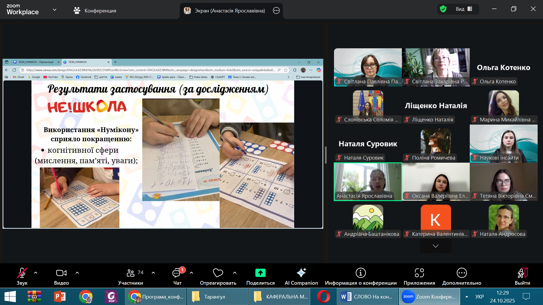The height and width of the screenshot is (305, 543).
Task: Expand video options arrow next to Видео
Action: pyautogui.click(x=77, y=273)
